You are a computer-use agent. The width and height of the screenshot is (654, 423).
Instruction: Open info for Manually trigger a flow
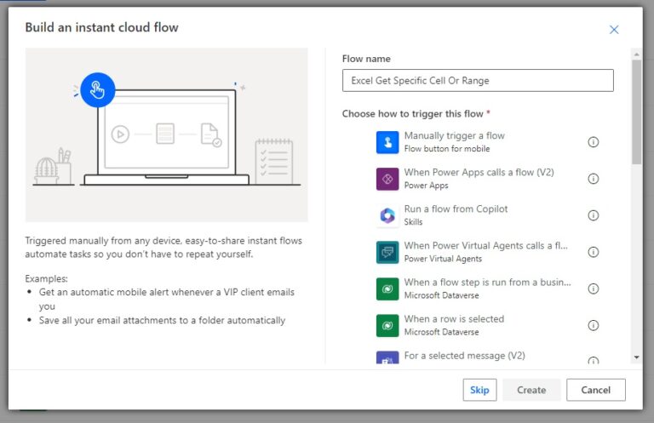click(594, 142)
